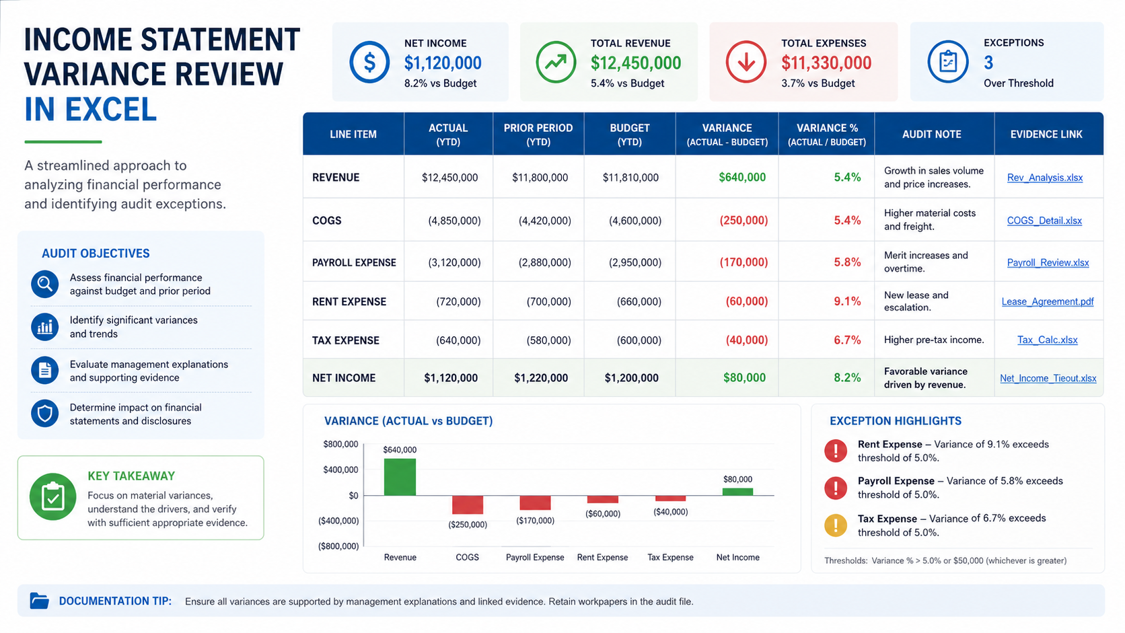The image size is (1125, 633).
Task: Click the green clipboard check Key Takeaway icon
Action: point(52,497)
